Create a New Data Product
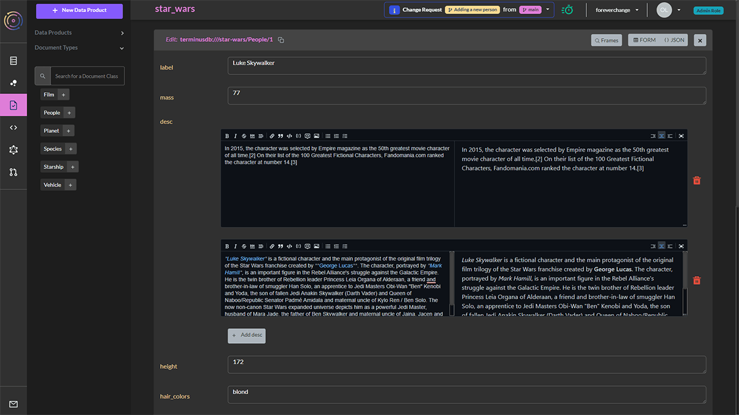739x415 pixels. (79, 11)
